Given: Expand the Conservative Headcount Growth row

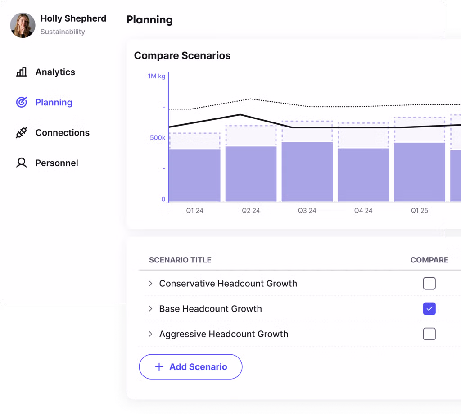Looking at the screenshot, I should pyautogui.click(x=150, y=283).
